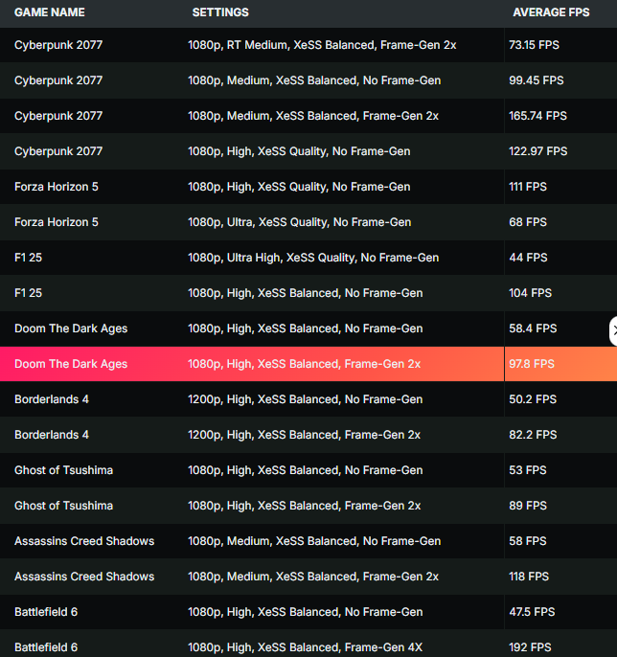This screenshot has width=617, height=657.
Task: Select the 53 FPS value
Action: tap(528, 470)
